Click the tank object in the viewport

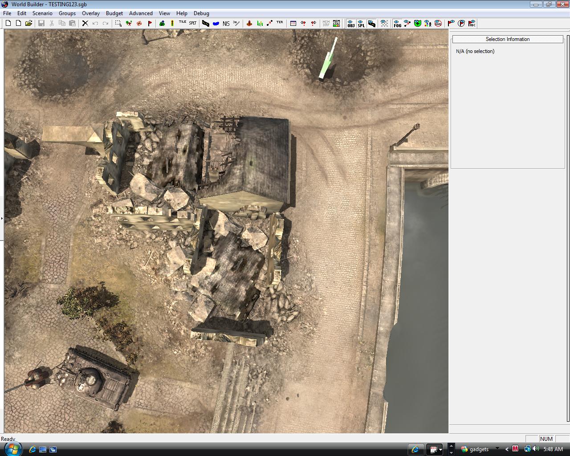(x=94, y=379)
